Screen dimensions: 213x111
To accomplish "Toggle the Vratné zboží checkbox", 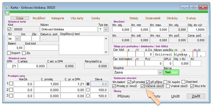I will 168,86.
